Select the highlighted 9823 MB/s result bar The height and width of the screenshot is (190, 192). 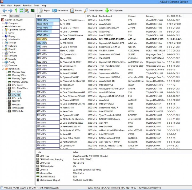[x=48, y=39]
